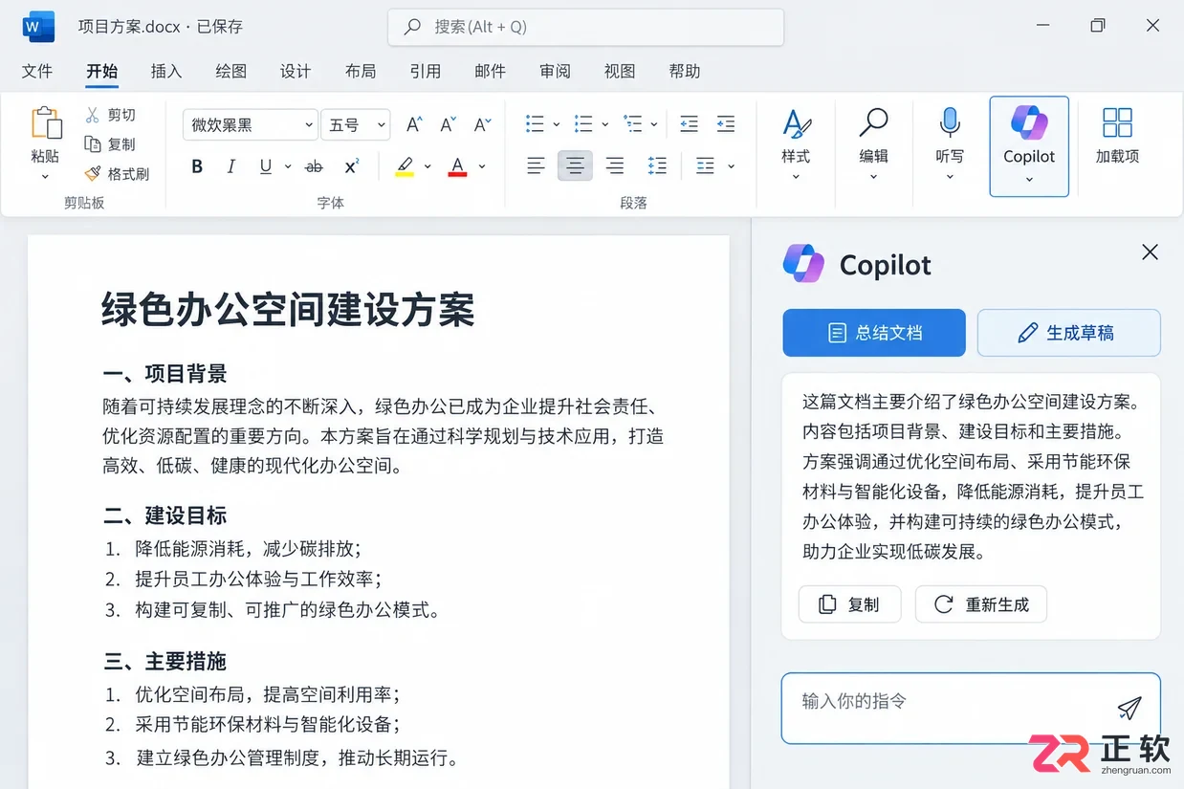Open the bullet list dropdown arrow
The height and width of the screenshot is (789, 1184).
557,124
